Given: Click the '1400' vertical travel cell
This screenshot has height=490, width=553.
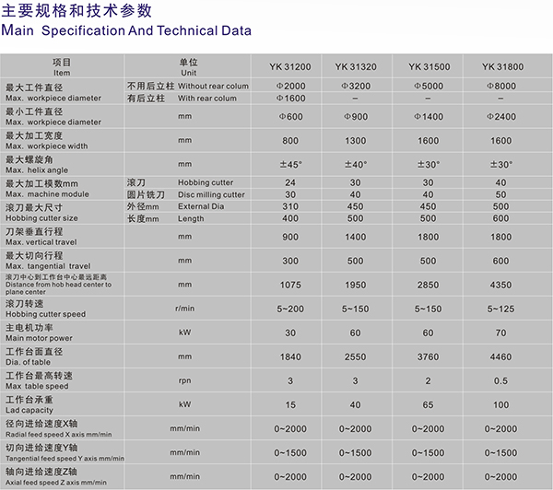Looking at the screenshot, I should (x=356, y=237).
